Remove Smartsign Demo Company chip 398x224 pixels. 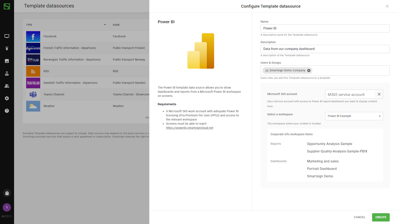[x=309, y=71]
